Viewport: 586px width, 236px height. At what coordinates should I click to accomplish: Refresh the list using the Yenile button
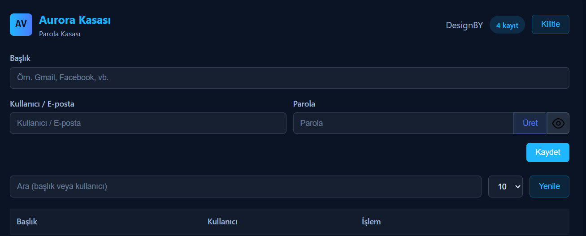pyautogui.click(x=549, y=186)
